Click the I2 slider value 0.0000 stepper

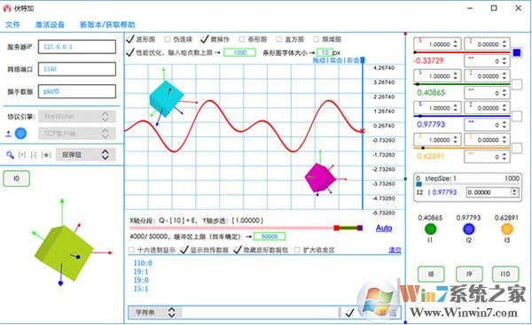point(514,192)
